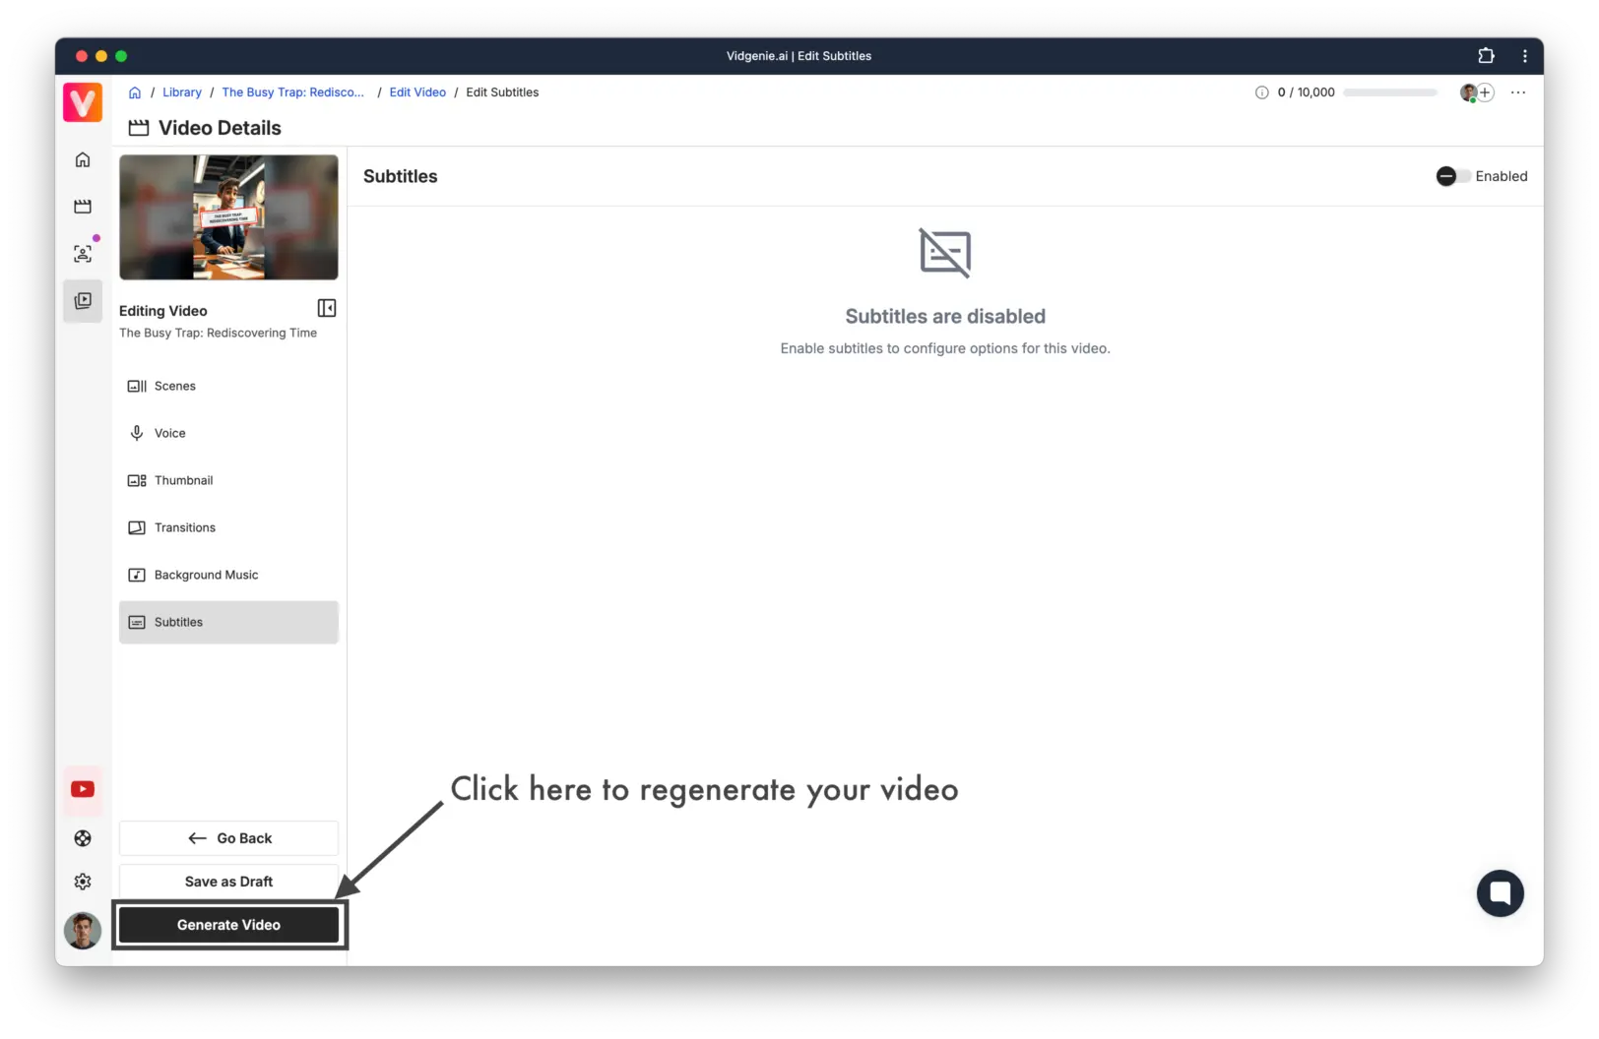Open the Edit Video breadcrumb link
1599x1039 pixels.
coord(417,92)
